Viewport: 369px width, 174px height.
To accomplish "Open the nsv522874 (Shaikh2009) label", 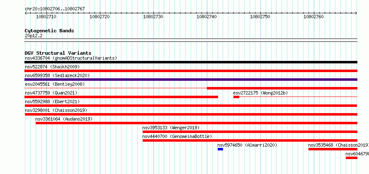I will [x=52, y=67].
